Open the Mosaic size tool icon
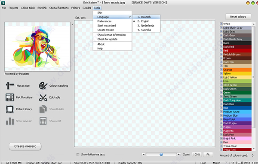 pyautogui.click(x=10, y=85)
